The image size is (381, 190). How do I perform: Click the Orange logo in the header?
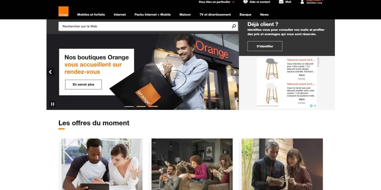(x=63, y=11)
